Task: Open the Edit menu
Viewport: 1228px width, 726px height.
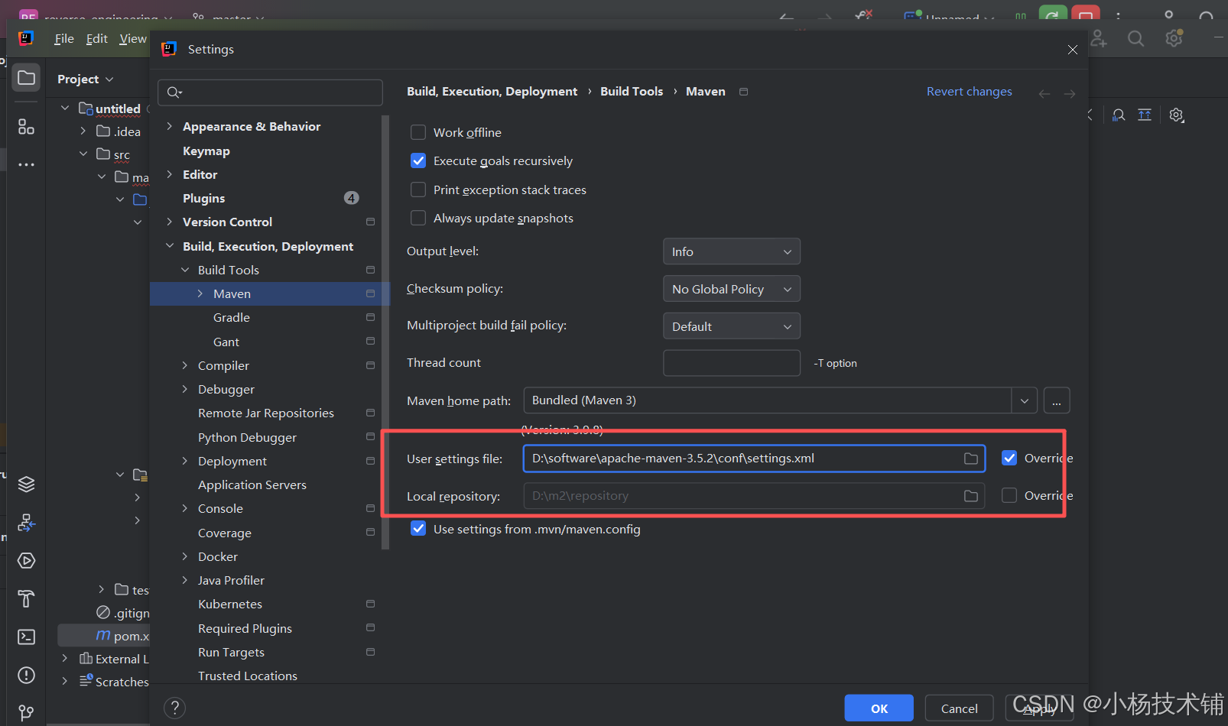Action: (97, 38)
